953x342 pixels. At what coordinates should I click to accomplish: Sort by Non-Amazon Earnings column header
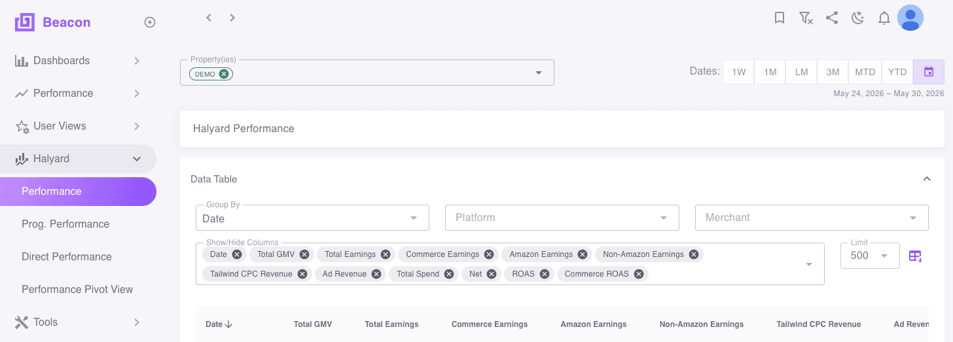click(x=702, y=324)
